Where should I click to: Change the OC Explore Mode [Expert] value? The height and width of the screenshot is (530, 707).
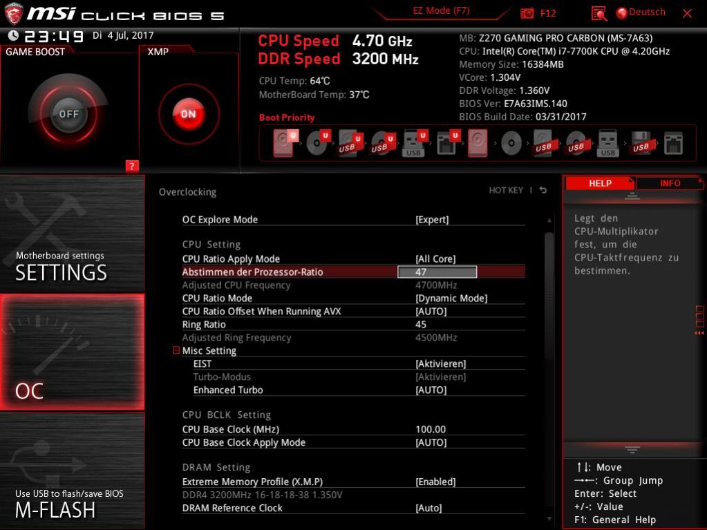[x=432, y=220]
